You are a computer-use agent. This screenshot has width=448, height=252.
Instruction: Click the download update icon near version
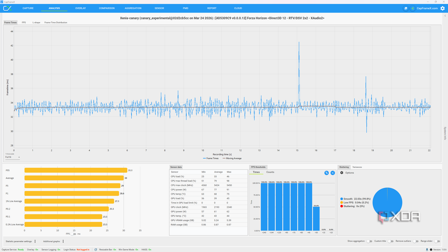click(427, 250)
